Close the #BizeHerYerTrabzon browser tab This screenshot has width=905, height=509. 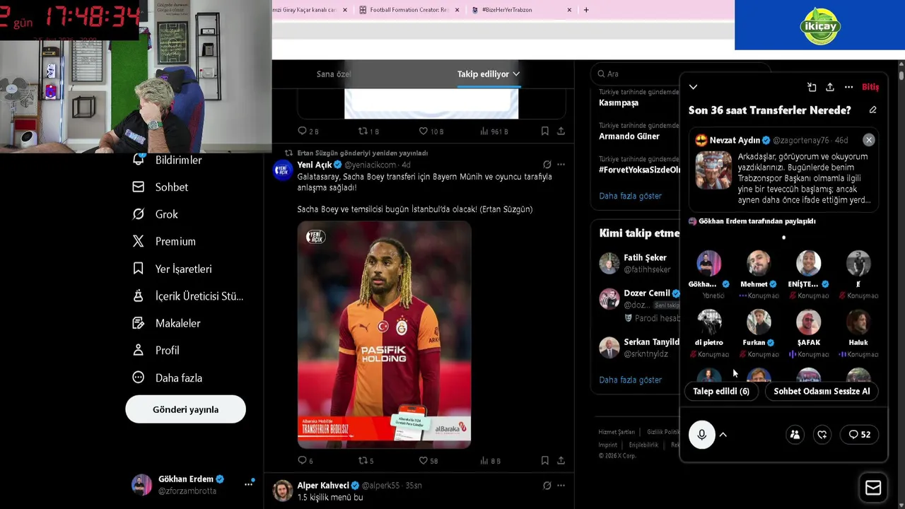569,10
